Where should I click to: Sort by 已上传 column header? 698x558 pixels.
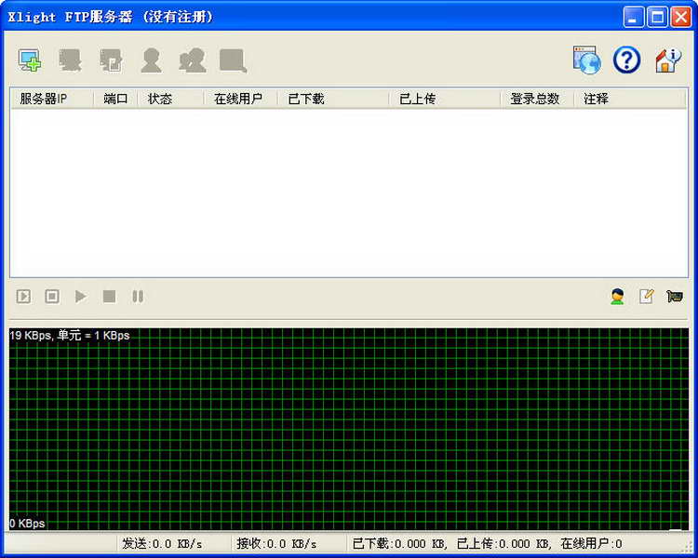pyautogui.click(x=445, y=99)
